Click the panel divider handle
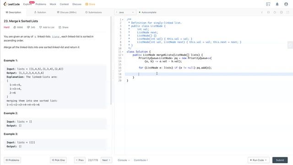 113,74
